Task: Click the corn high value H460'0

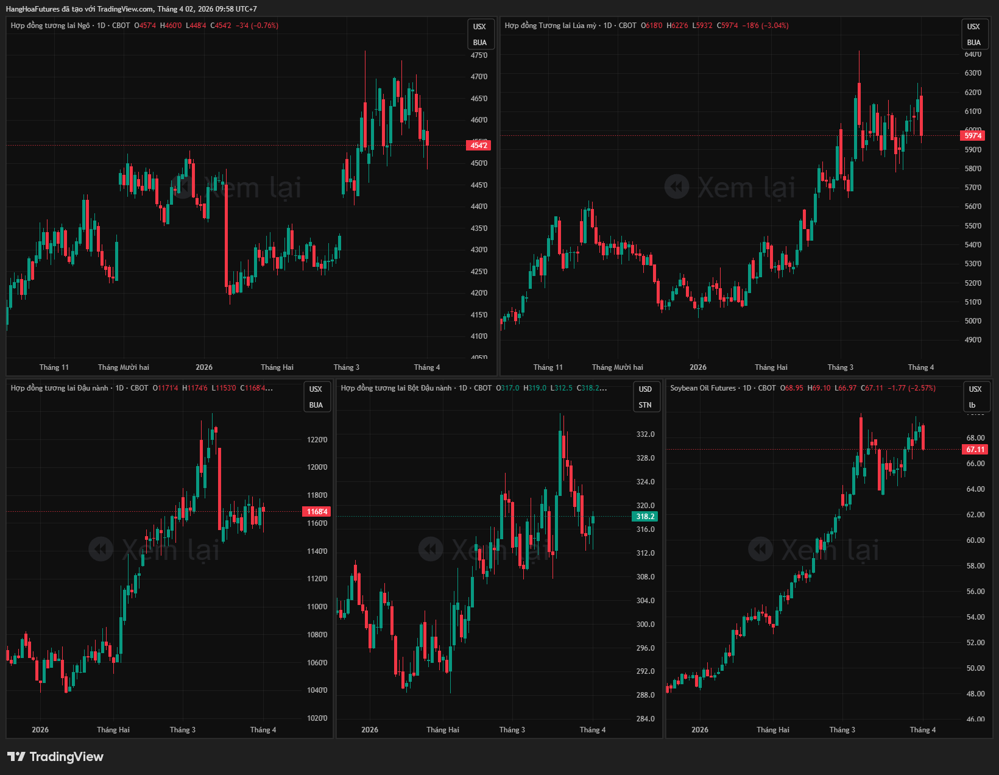Action: 171,26
